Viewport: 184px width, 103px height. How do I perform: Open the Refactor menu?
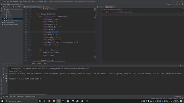click(25, 1)
